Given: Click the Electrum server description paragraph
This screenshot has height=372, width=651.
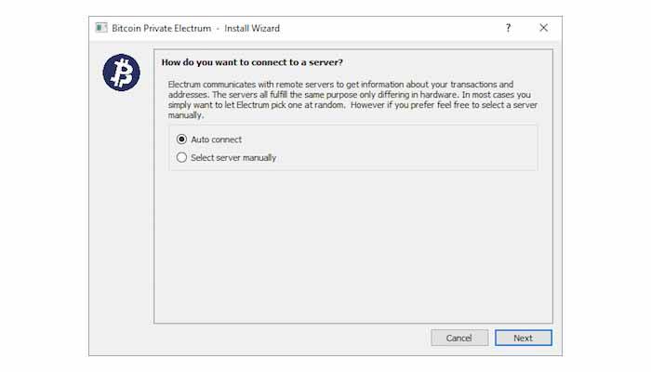Looking at the screenshot, I should click(352, 100).
